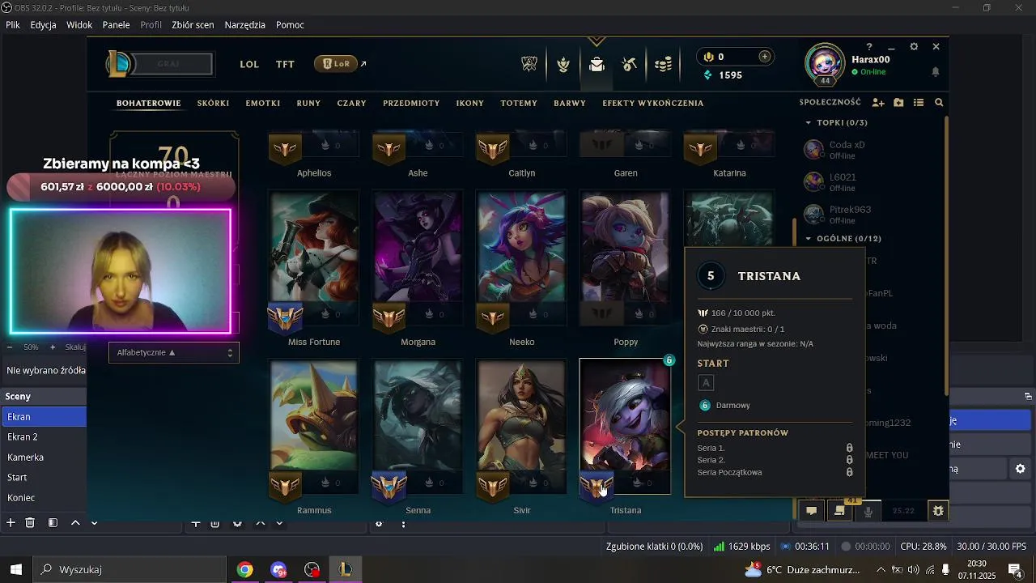Open the Pomoc menu
The image size is (1036, 583).
(290, 25)
